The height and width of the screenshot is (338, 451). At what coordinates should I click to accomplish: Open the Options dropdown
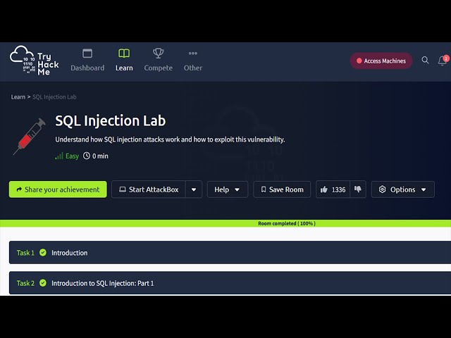[402, 189]
